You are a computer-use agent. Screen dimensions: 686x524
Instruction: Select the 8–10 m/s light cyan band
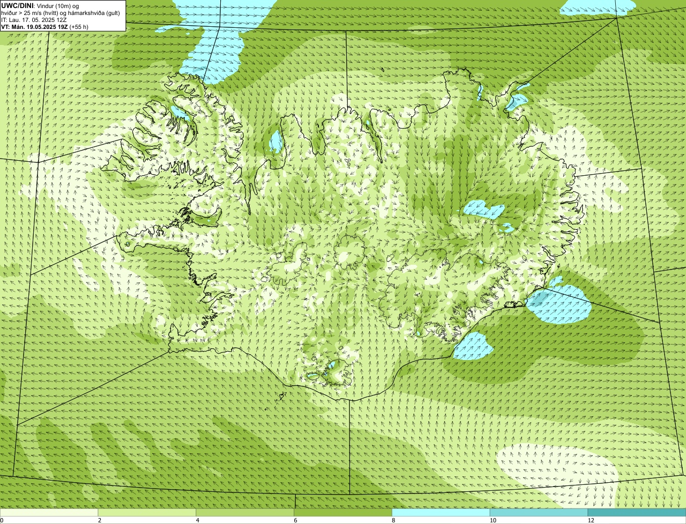coord(441,513)
